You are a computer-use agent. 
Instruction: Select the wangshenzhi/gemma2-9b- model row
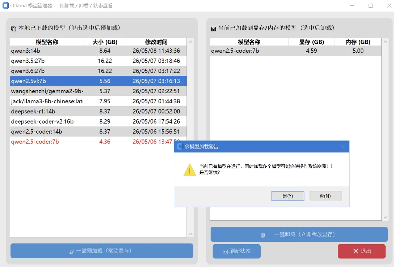pyautogui.click(x=98, y=91)
